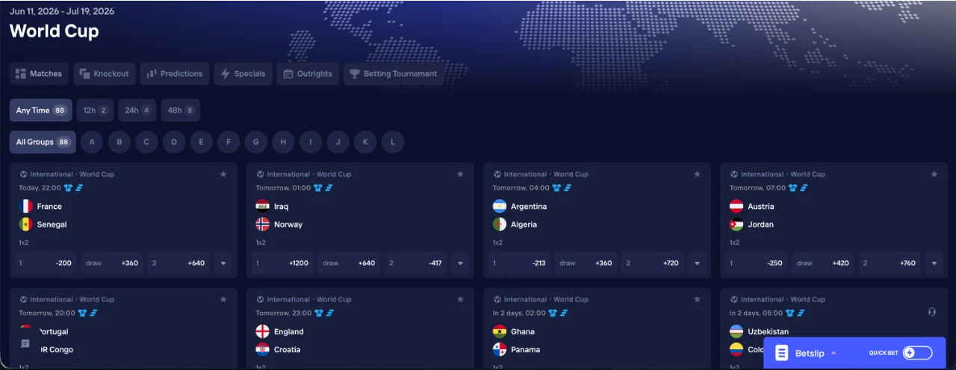Click jersey icon on Austria vs Jordan card
This screenshot has width=956, height=370.
[794, 188]
